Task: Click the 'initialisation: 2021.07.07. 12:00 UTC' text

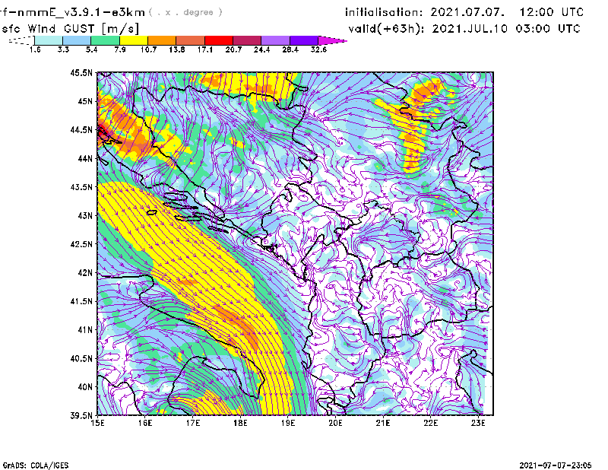Action: pos(464,12)
